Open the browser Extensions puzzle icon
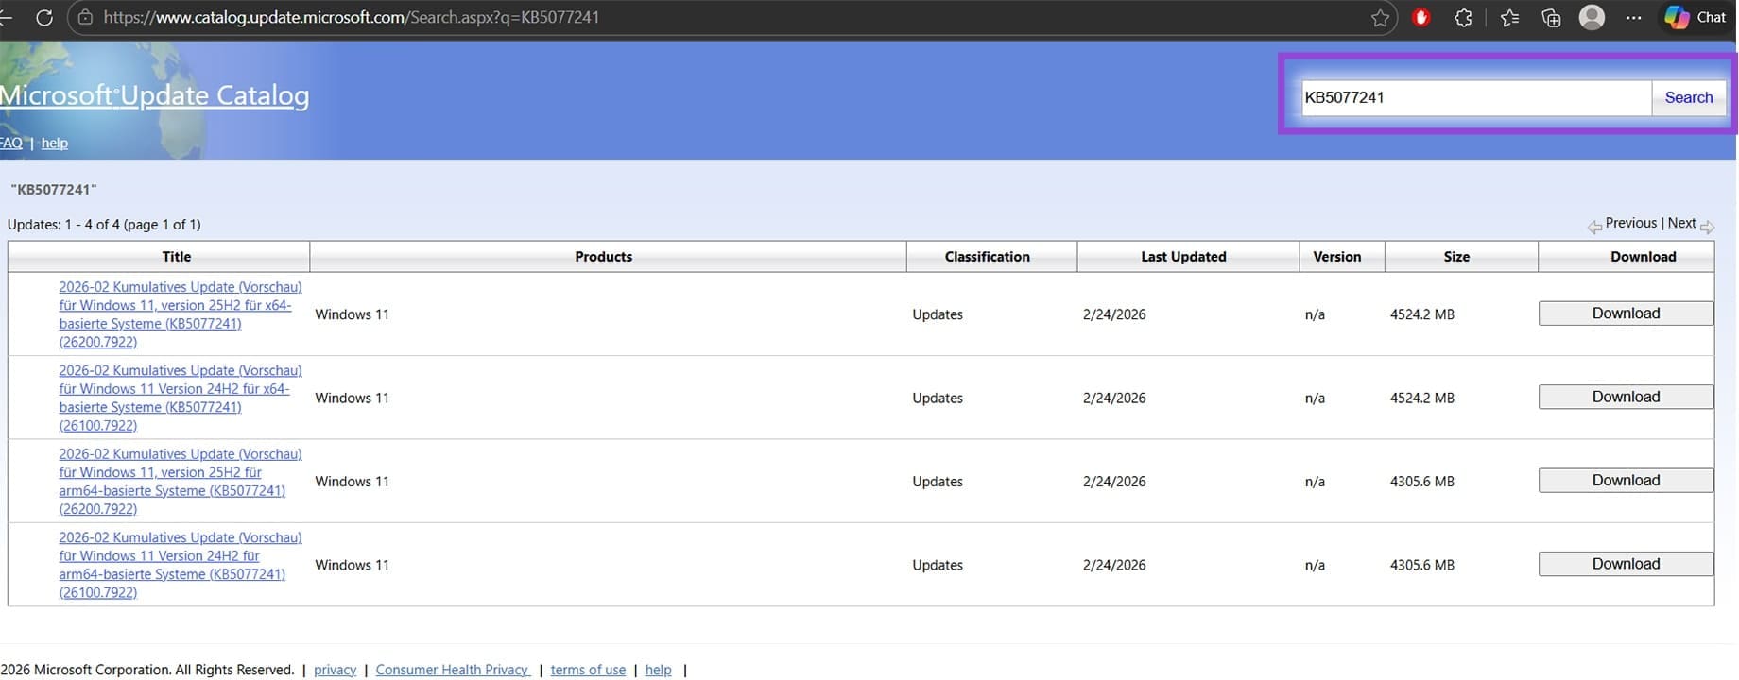Viewport: 1739px width, 680px height. point(1463,18)
